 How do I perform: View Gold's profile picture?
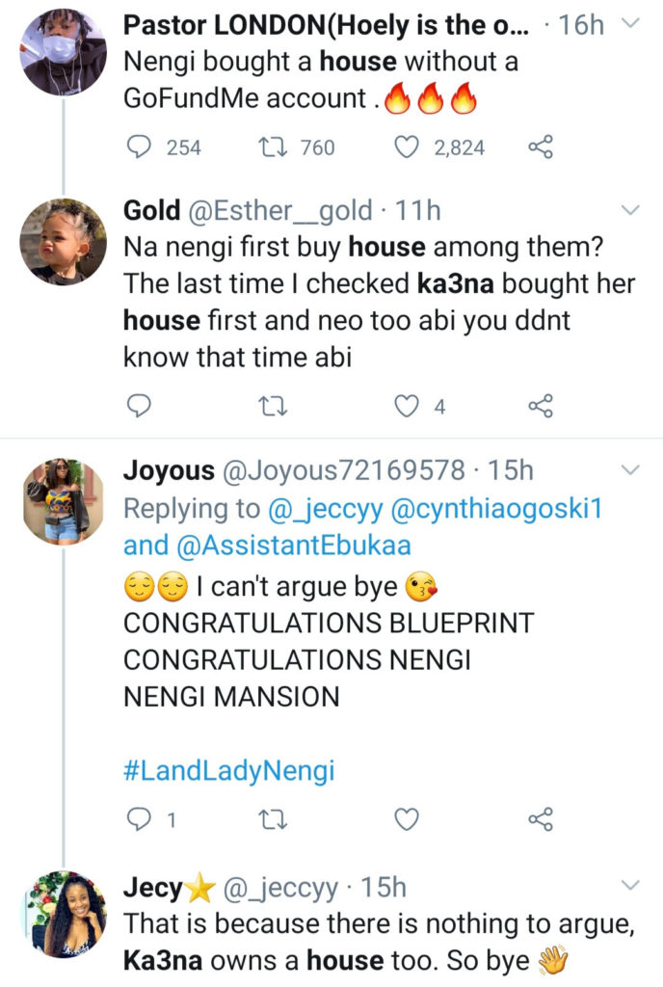(63, 241)
